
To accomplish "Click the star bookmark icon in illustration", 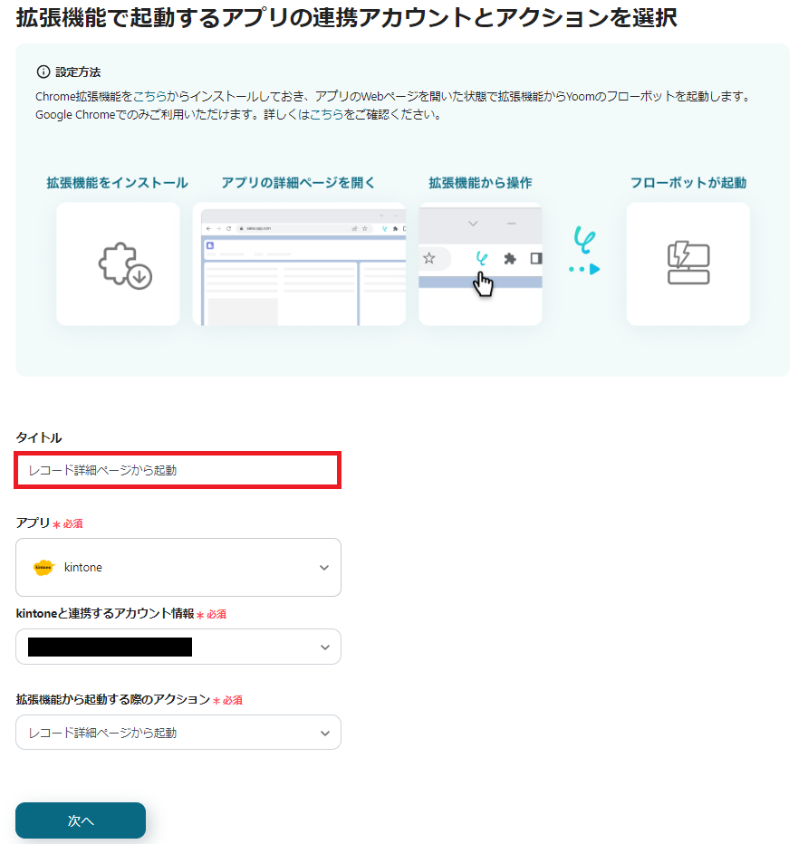I will coord(429,258).
